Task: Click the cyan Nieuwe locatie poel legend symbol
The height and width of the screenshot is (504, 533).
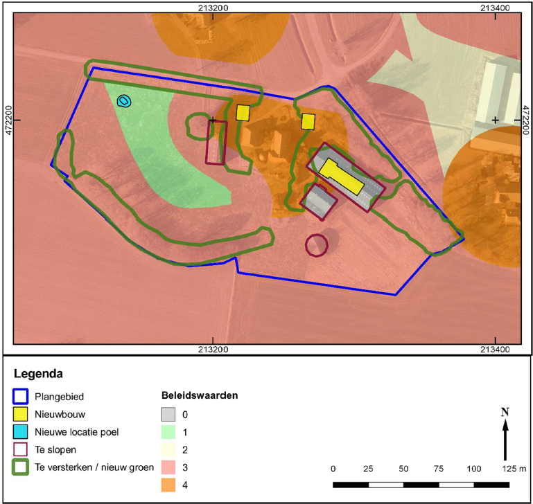Action: point(20,432)
